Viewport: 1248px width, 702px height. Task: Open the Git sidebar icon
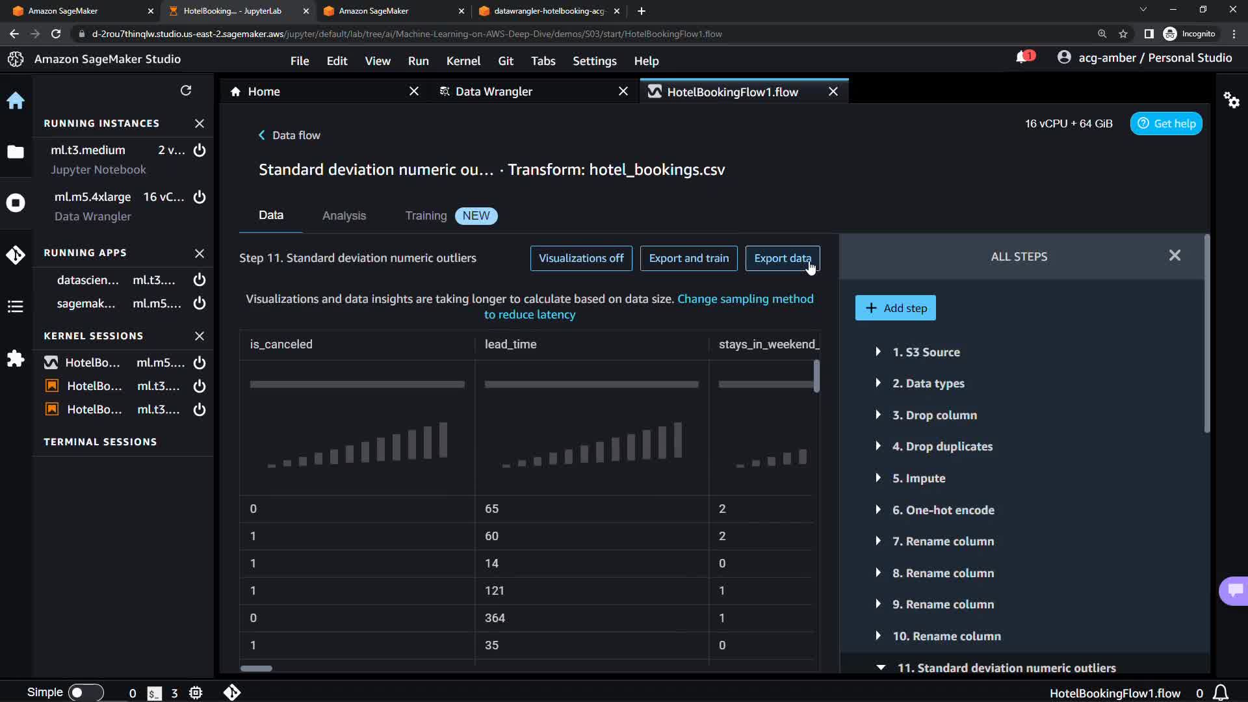coord(16,255)
